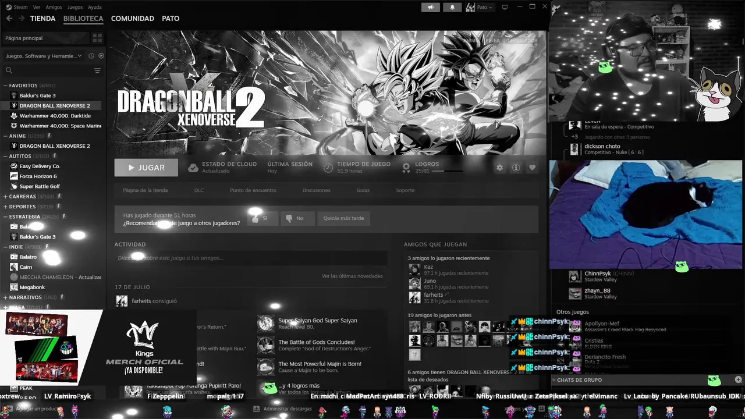
Task: Switch library to grid view icon
Action: coord(97,38)
